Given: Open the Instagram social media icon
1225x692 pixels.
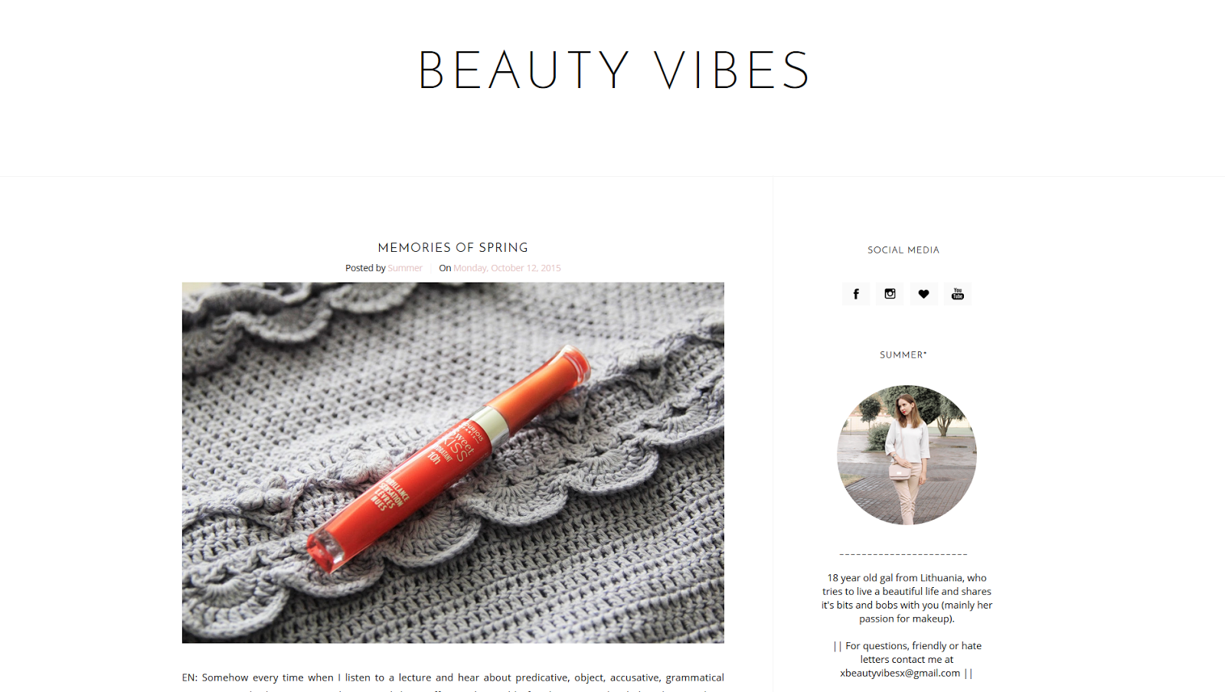Looking at the screenshot, I should (890, 294).
